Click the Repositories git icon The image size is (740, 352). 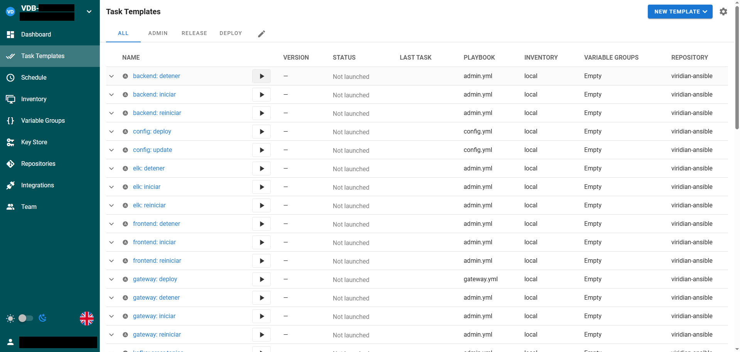pos(10,164)
